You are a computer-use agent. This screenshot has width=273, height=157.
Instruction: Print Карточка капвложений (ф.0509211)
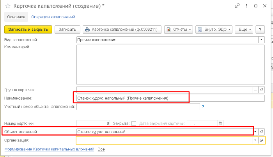[x=122, y=29]
